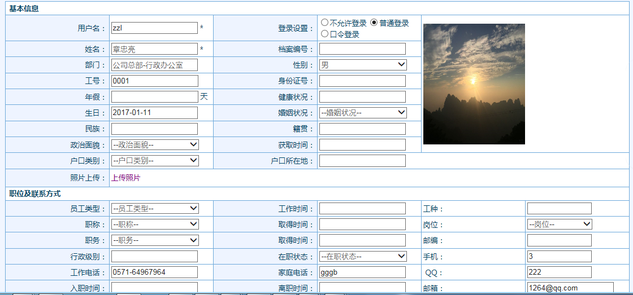Open the 岗位 dropdown

coord(560,224)
